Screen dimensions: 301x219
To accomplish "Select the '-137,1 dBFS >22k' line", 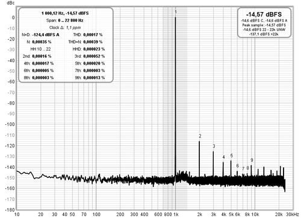I will click(x=264, y=34).
